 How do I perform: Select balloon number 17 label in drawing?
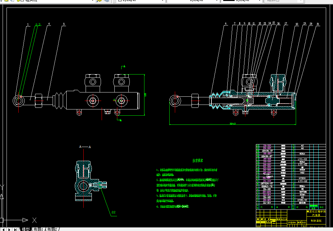point(286,24)
